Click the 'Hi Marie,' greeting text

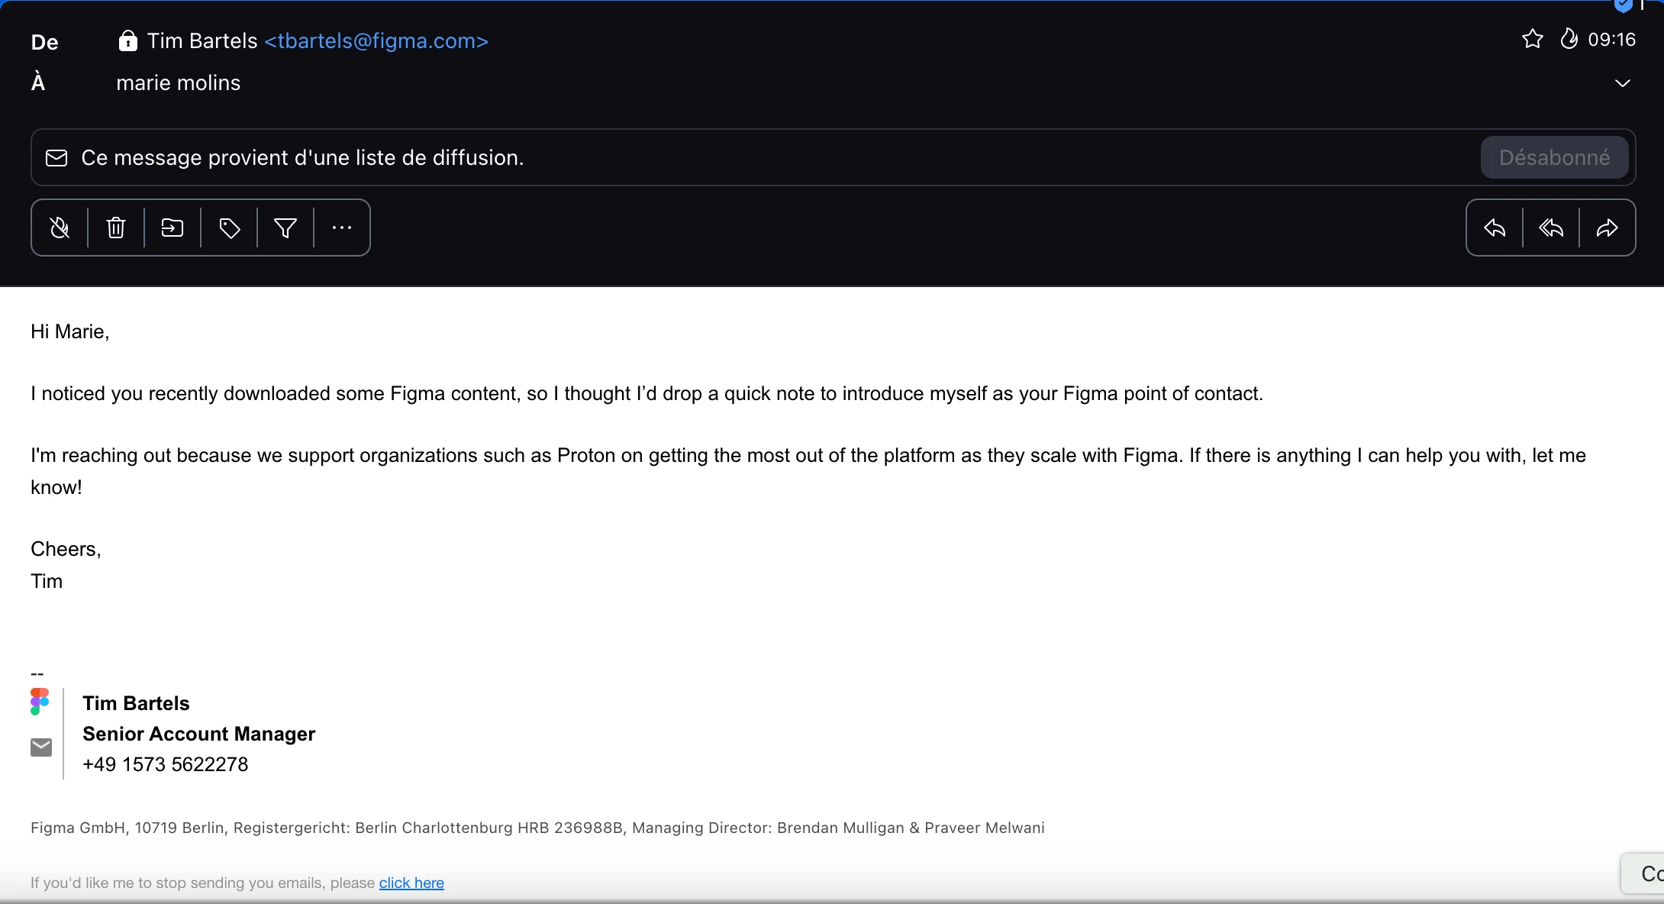tap(70, 331)
